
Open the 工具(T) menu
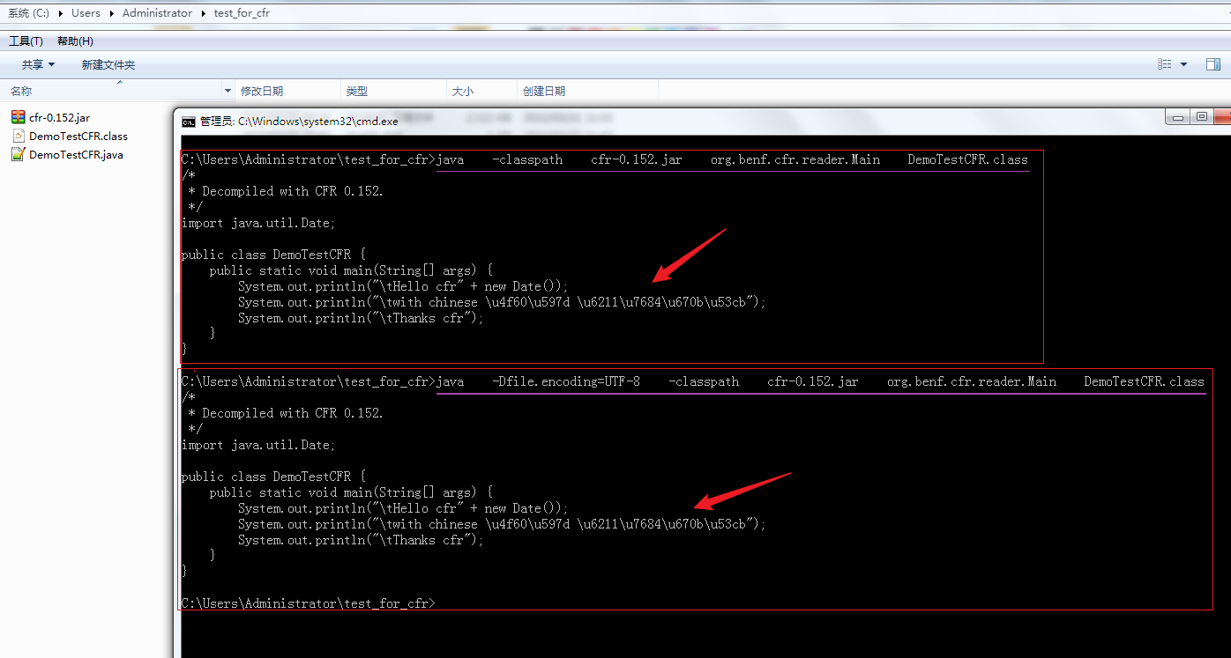pyautogui.click(x=25, y=41)
